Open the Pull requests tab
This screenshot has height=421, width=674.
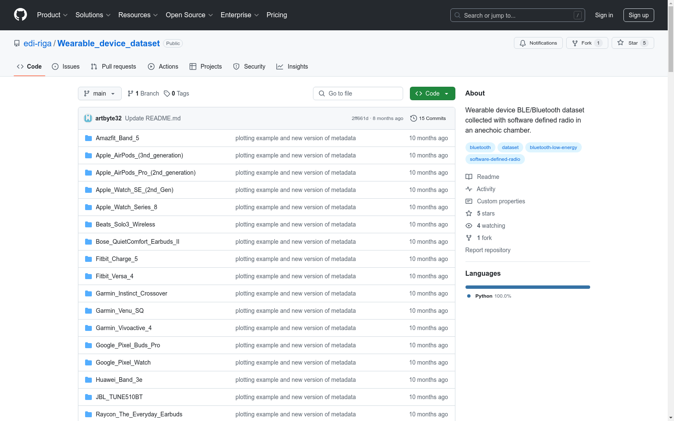[113, 67]
